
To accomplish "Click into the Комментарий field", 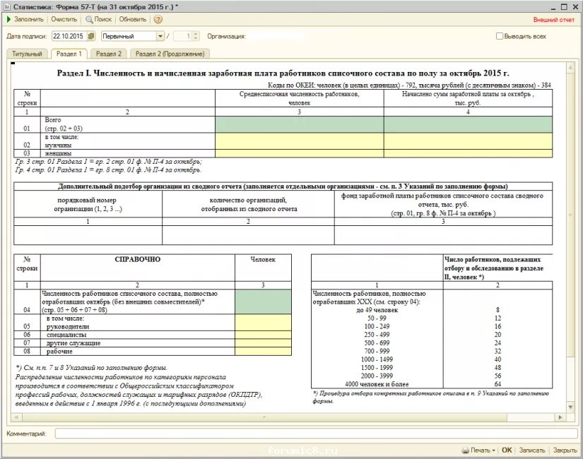I will (316, 434).
